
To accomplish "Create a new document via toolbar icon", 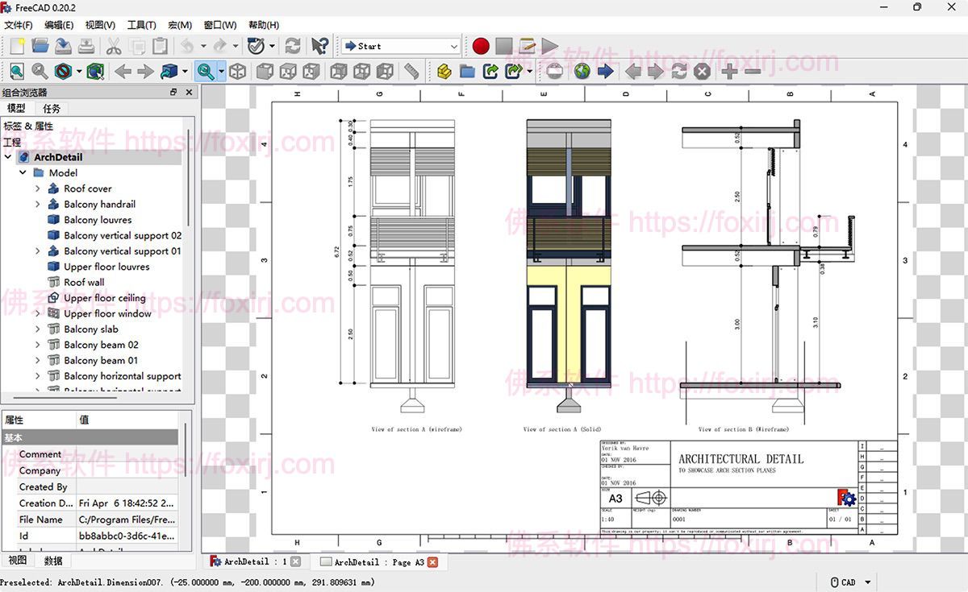I will (x=17, y=46).
